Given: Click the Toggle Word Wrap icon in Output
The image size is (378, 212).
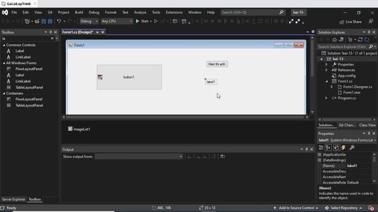Looking at the screenshot, I should 223,157.
